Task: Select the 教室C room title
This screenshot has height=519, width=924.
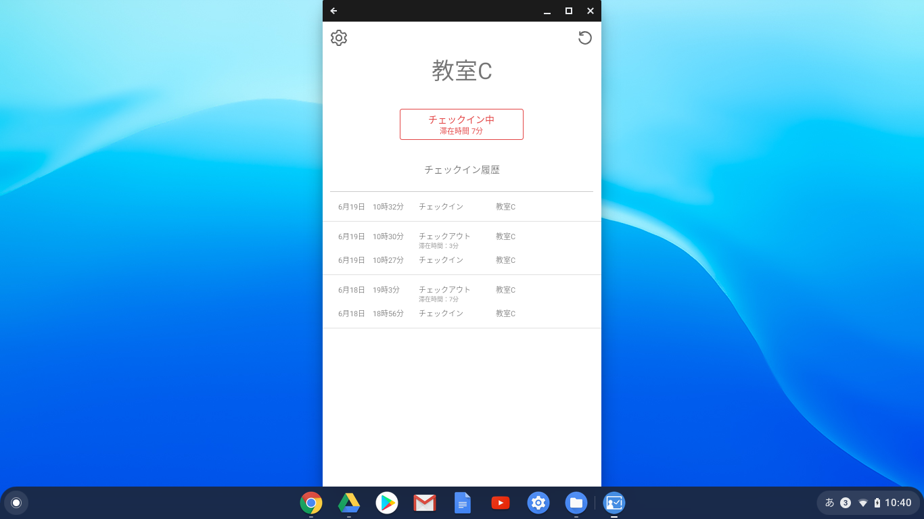Action: 462,71
